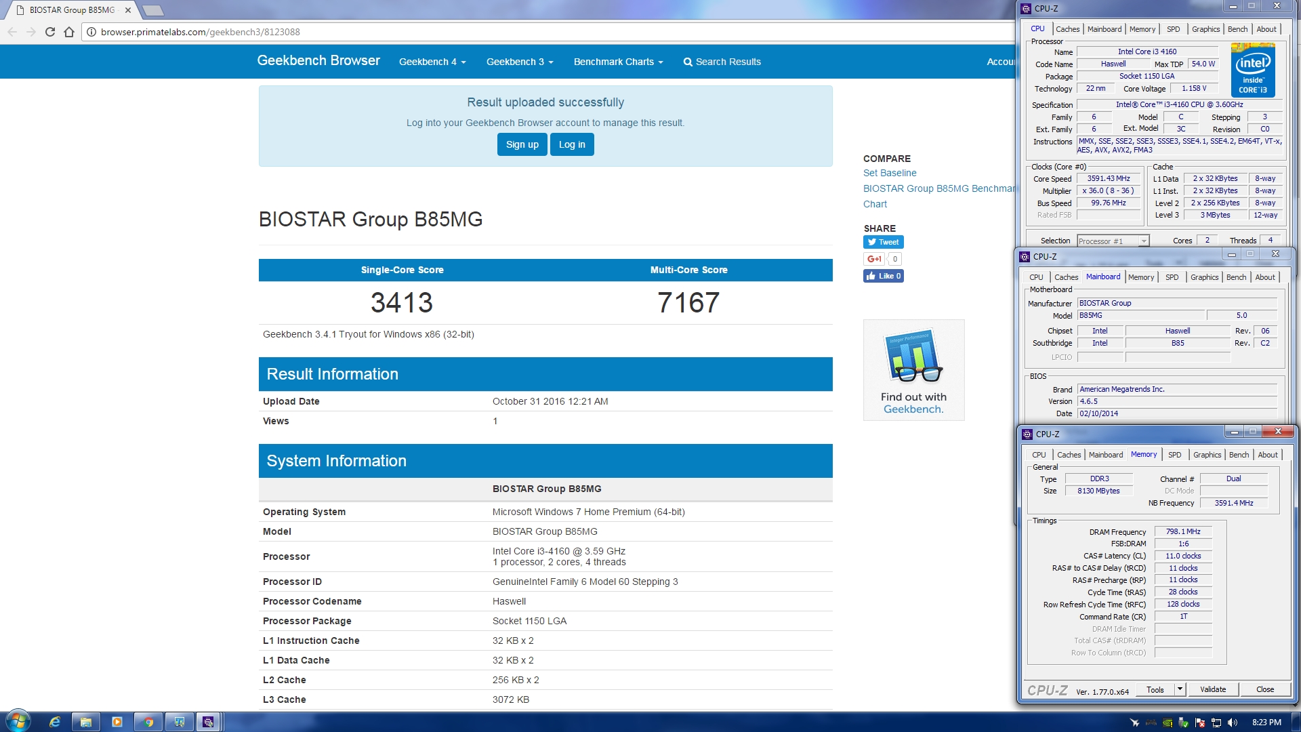Open Windows Media Player from taskbar
Image resolution: width=1301 pixels, height=732 pixels.
click(x=117, y=722)
